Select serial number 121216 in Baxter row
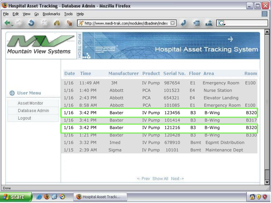 172,128
